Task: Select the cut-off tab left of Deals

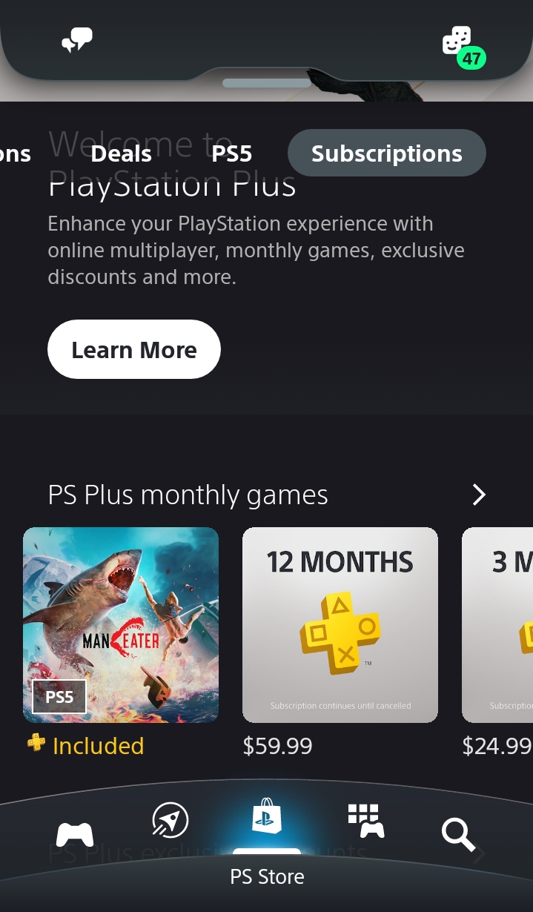Action: [x=16, y=153]
